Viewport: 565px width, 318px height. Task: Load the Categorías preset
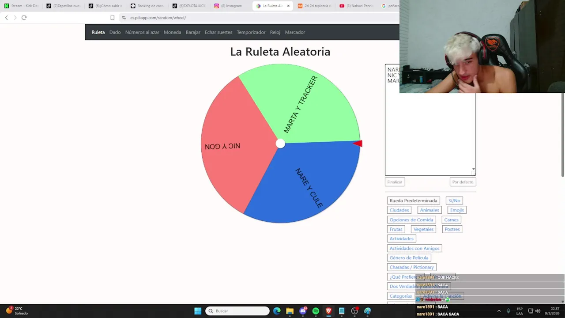pyautogui.click(x=400, y=296)
